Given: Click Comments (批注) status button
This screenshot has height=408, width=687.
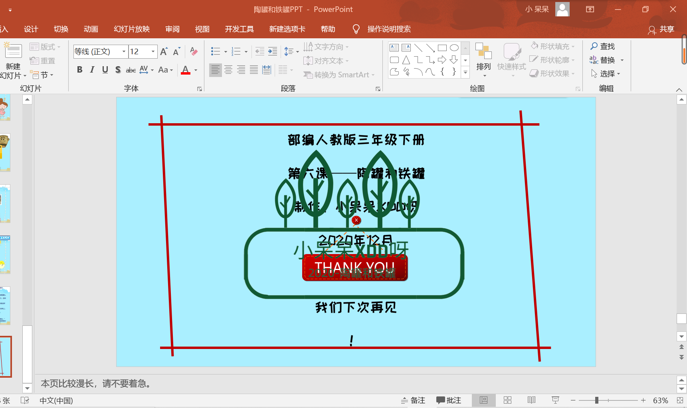Looking at the screenshot, I should coord(449,400).
